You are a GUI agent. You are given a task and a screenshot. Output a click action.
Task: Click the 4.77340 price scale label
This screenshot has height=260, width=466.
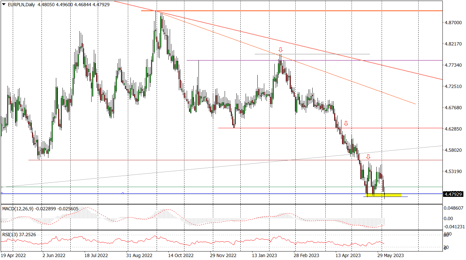tap(453, 65)
